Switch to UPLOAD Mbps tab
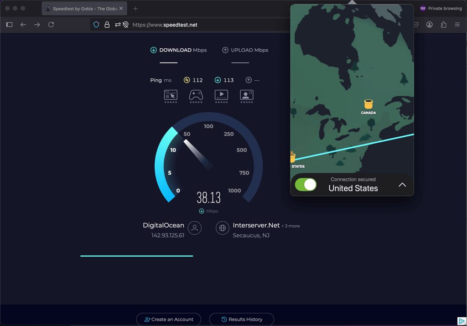467x326 pixels. (245, 50)
